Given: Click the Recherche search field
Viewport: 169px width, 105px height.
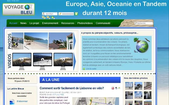Looking at the screenshot, I should click(144, 23).
